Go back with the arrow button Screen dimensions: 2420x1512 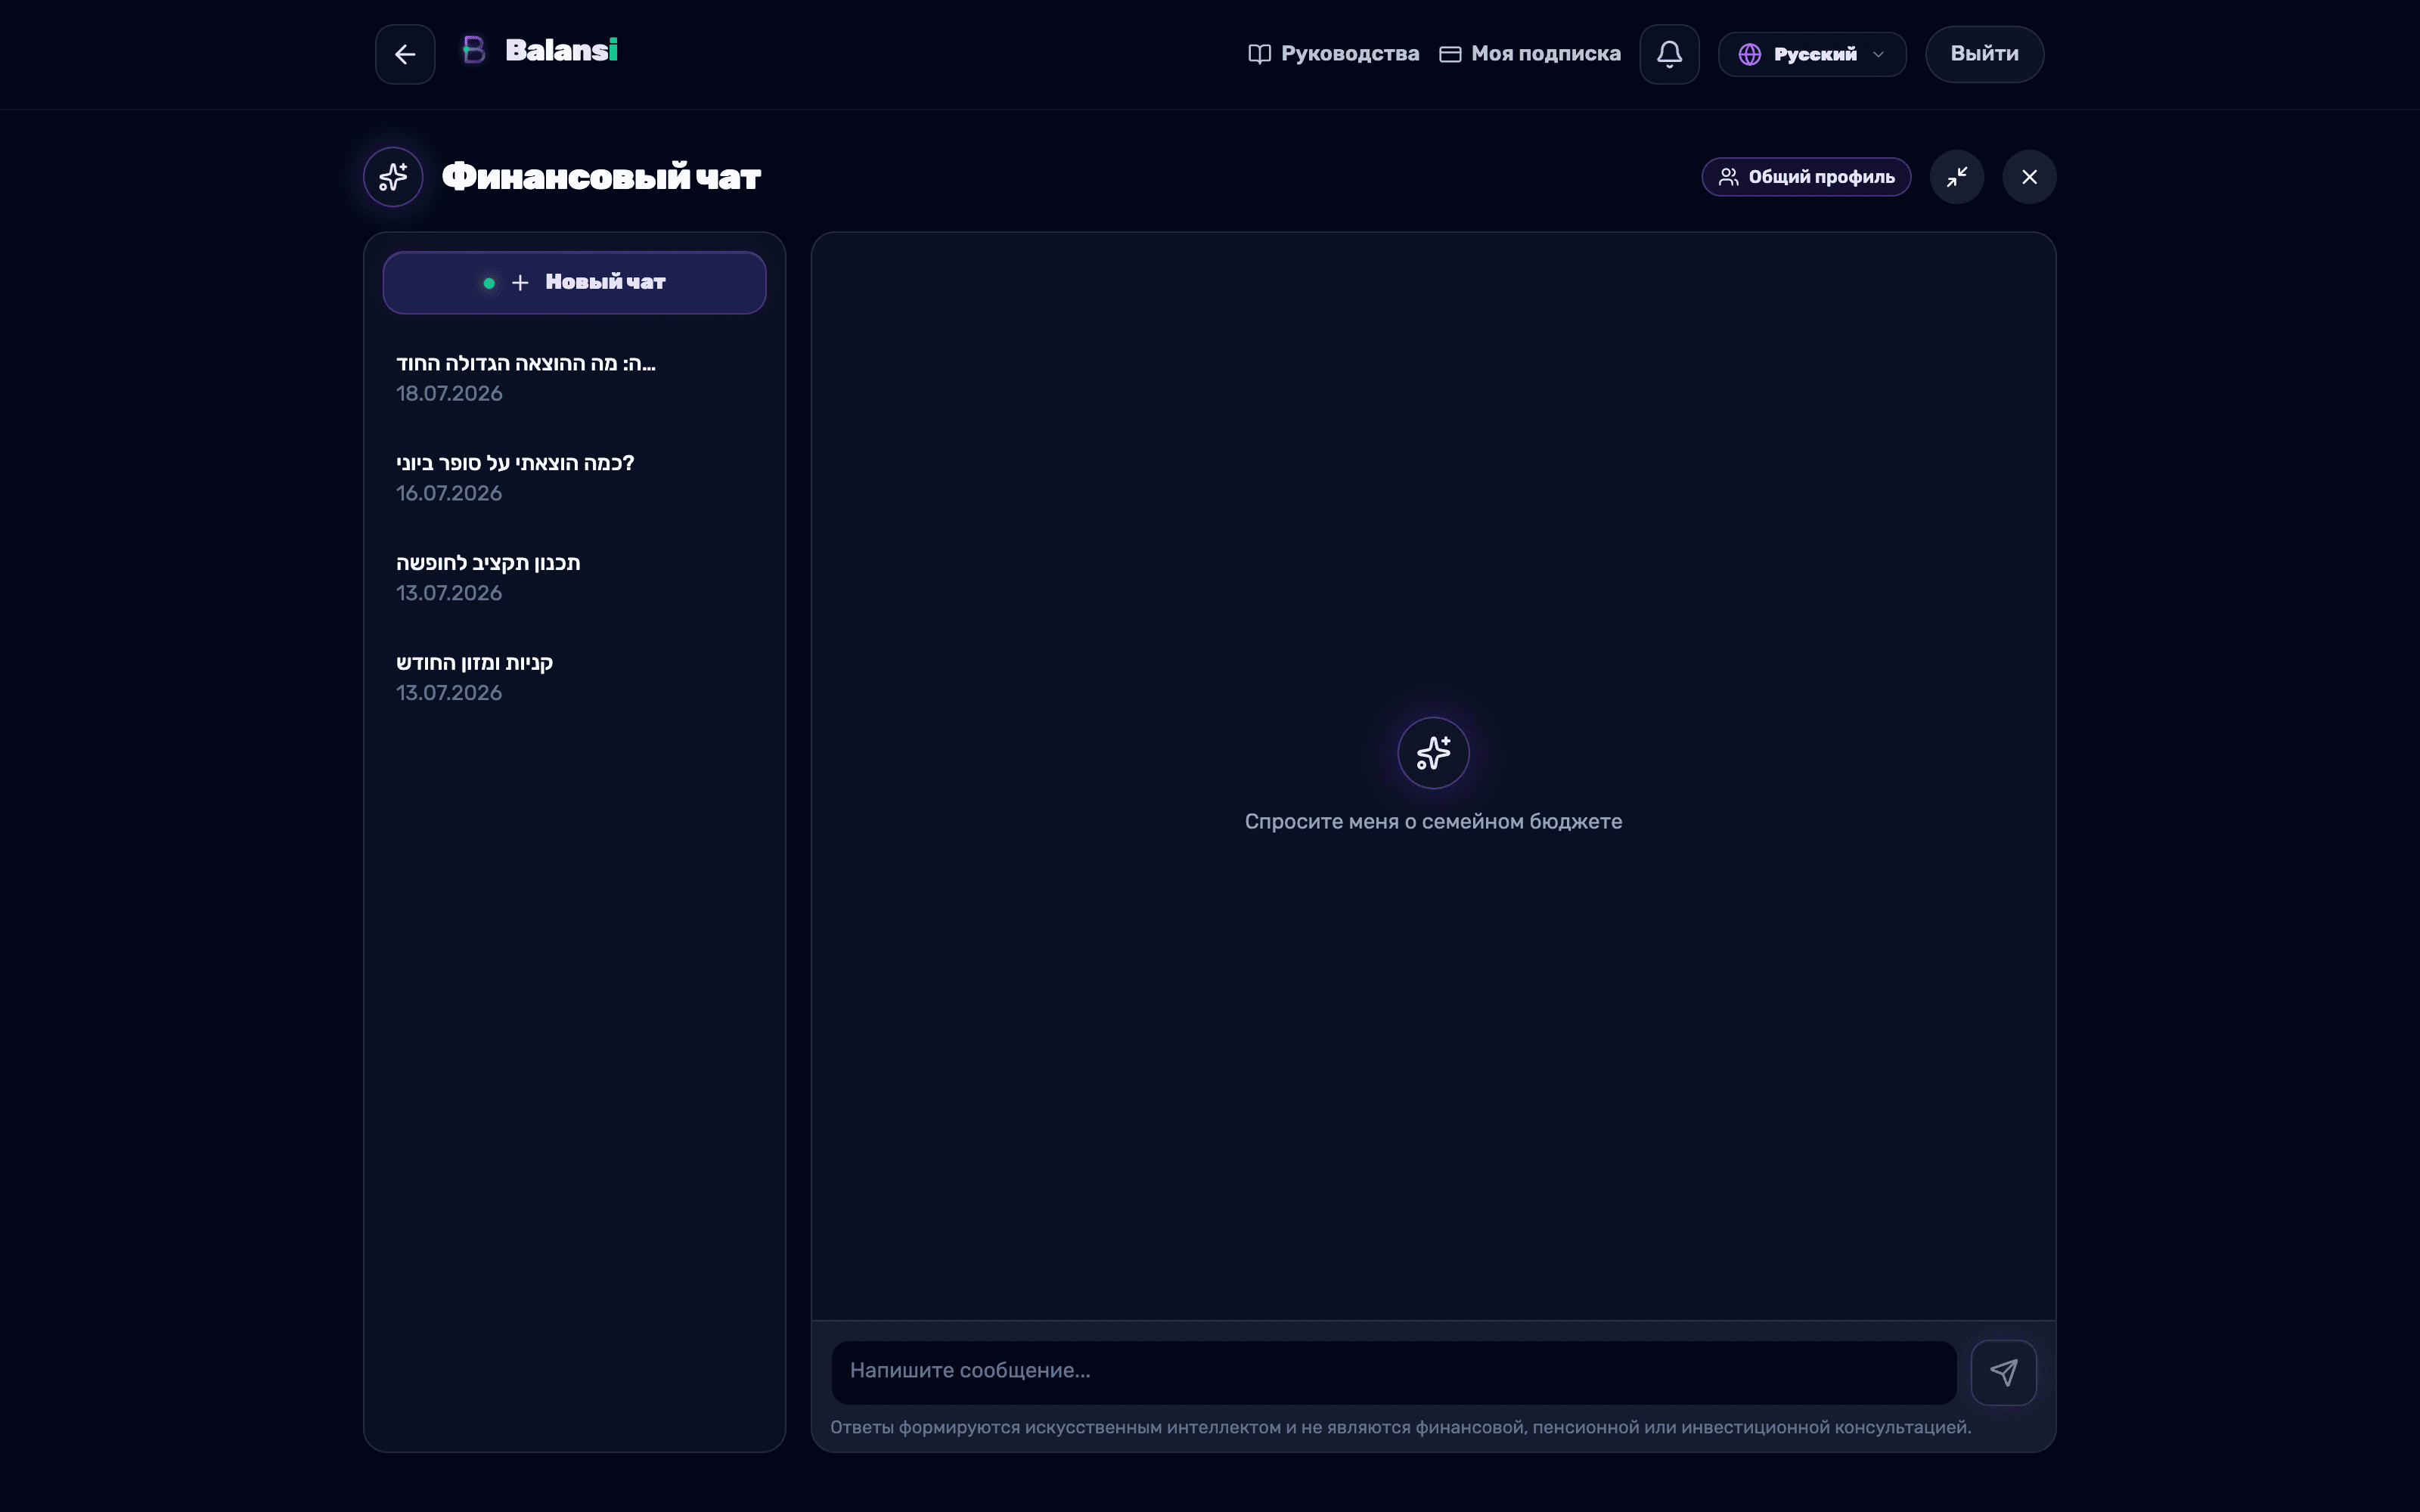click(405, 54)
